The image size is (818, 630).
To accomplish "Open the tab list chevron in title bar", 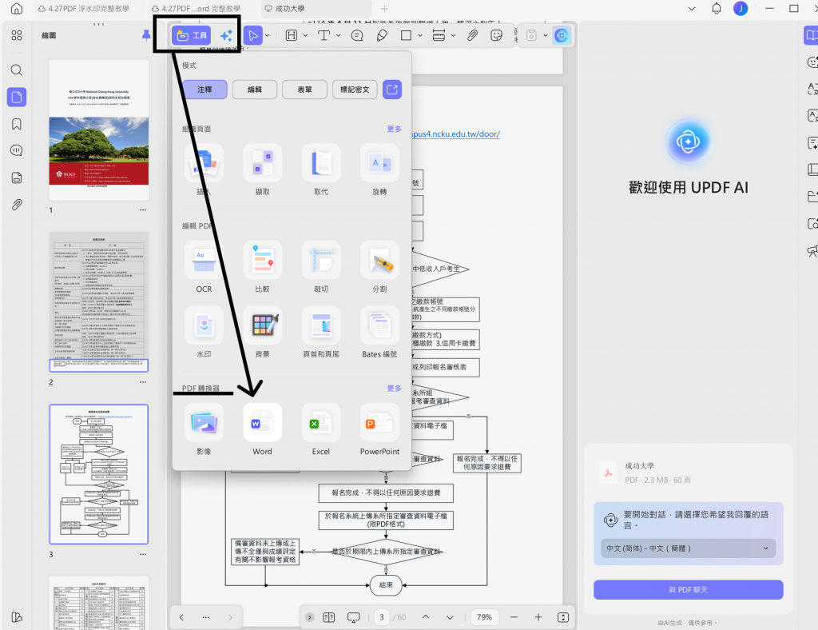I will pos(692,8).
